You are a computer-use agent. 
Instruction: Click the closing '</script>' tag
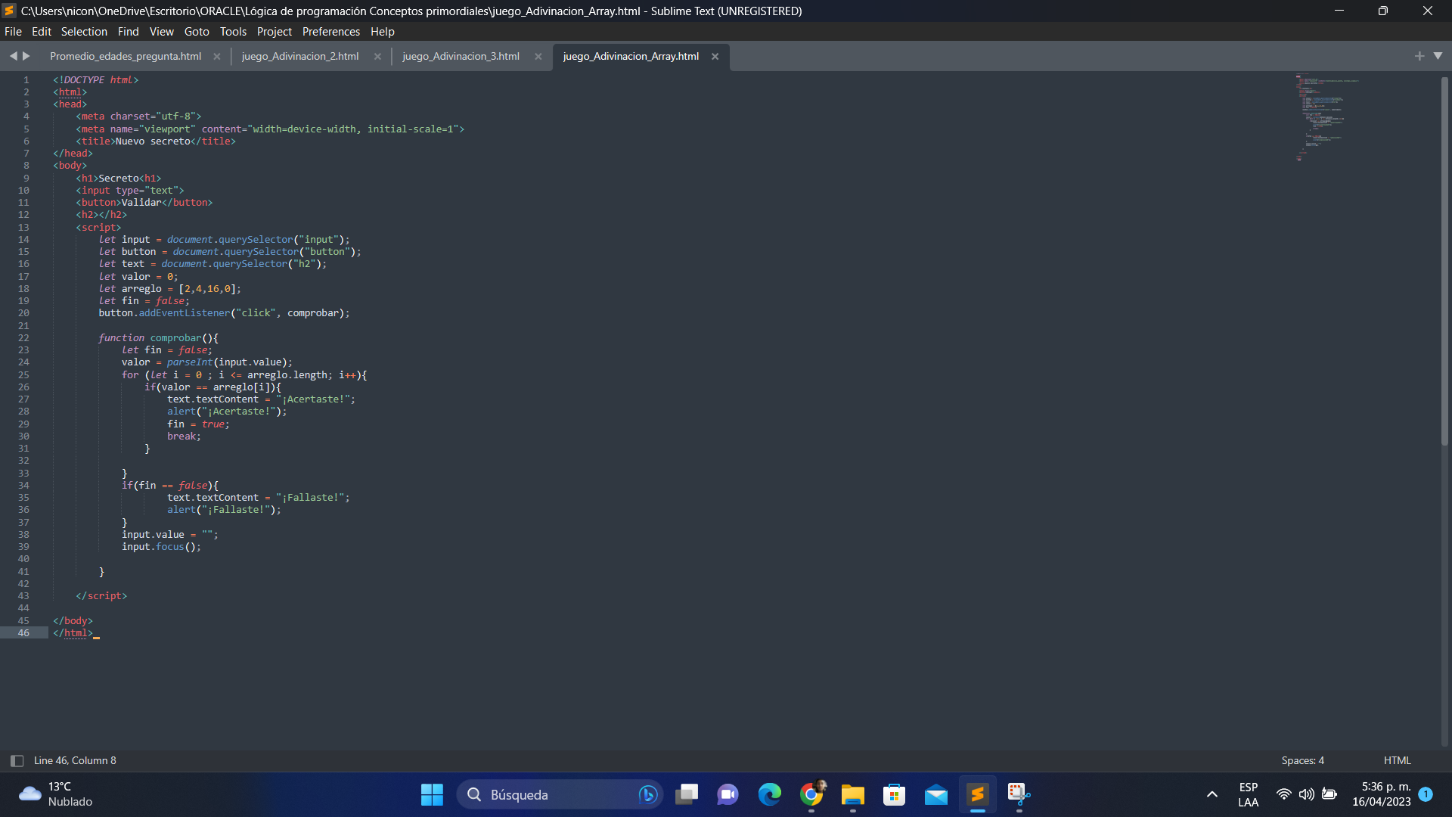(x=101, y=596)
